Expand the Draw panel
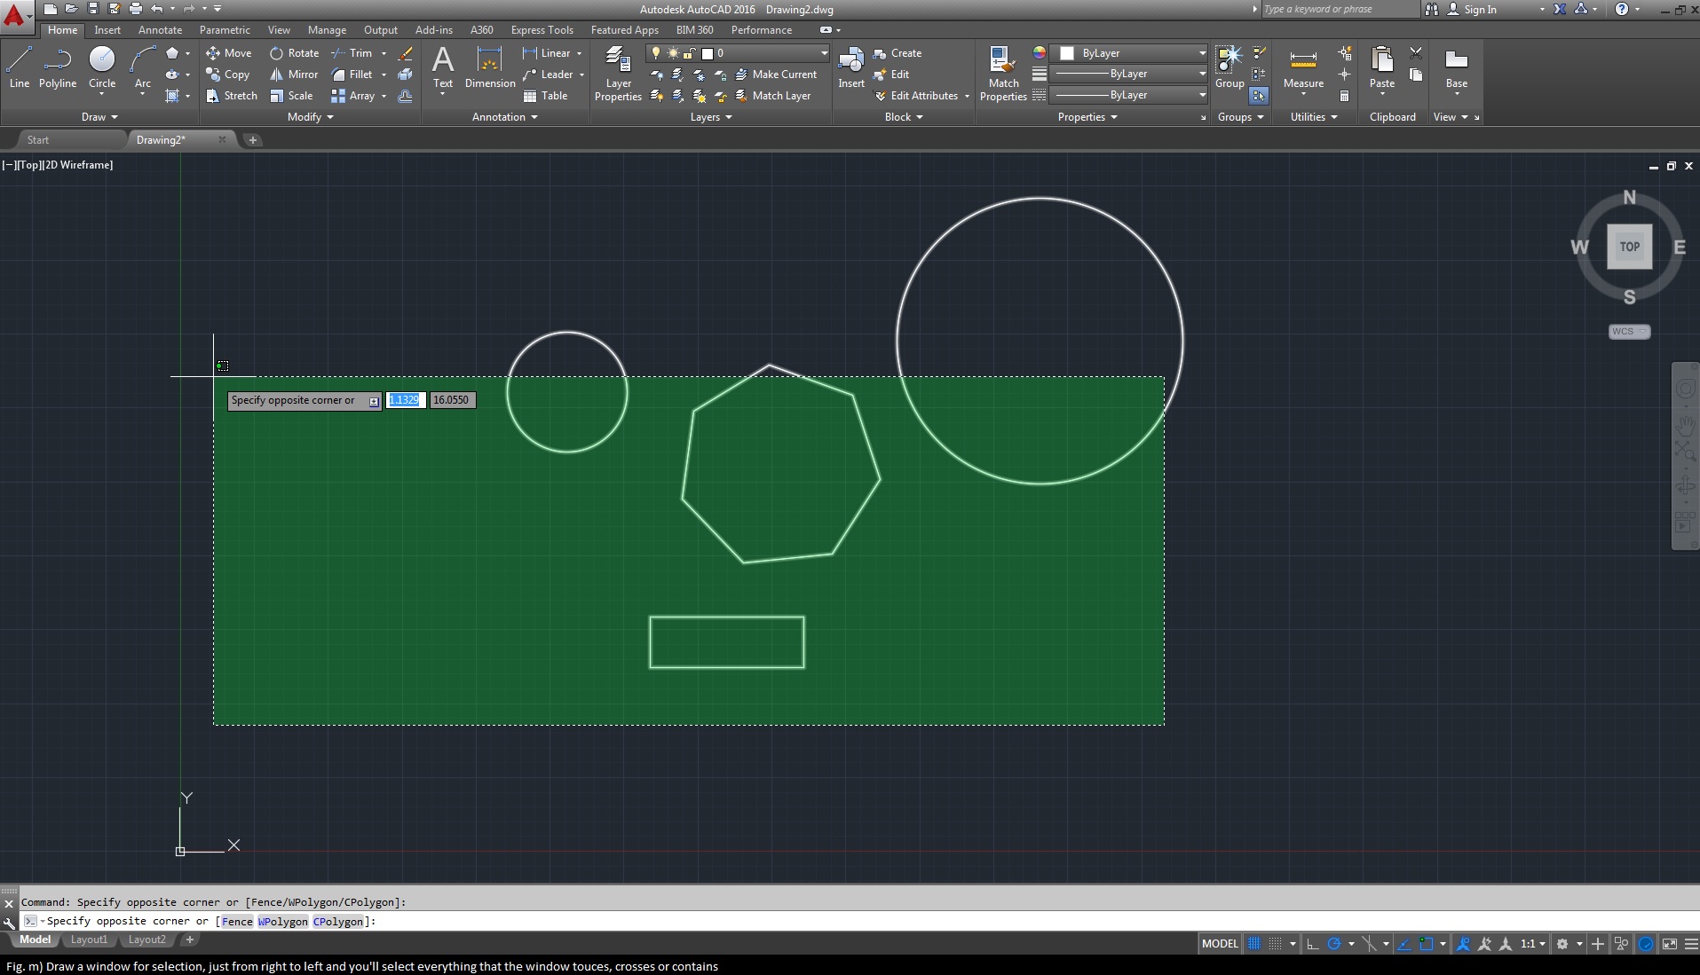This screenshot has width=1700, height=975. pos(99,117)
